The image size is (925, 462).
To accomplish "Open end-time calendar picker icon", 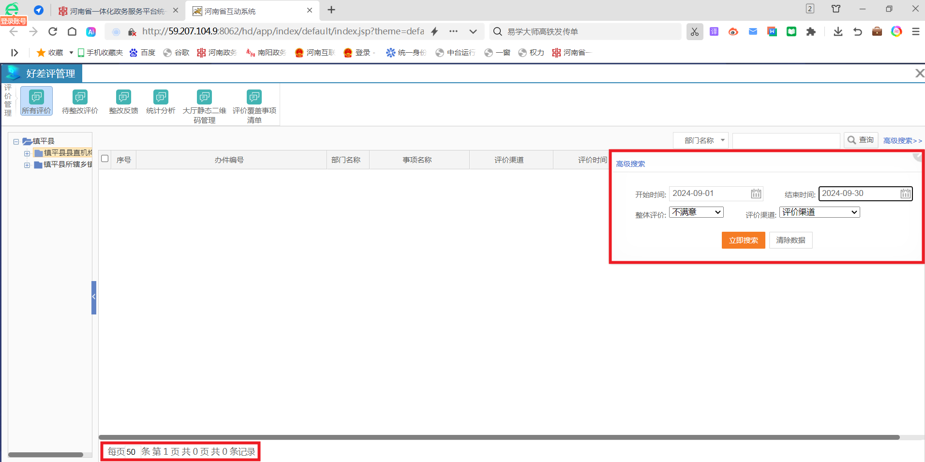I will tap(906, 194).
